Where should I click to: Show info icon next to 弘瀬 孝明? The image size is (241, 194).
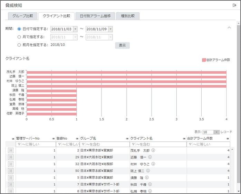[150, 191]
